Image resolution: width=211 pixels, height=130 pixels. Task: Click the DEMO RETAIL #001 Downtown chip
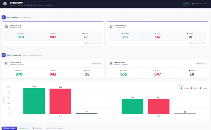point(54,128)
